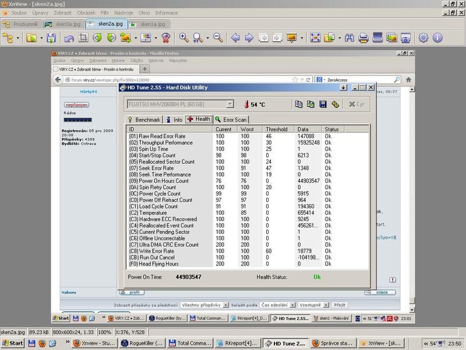This screenshot has height=350, width=466.
Task: Click the batch convert pictures icon
Action: click(391, 38)
